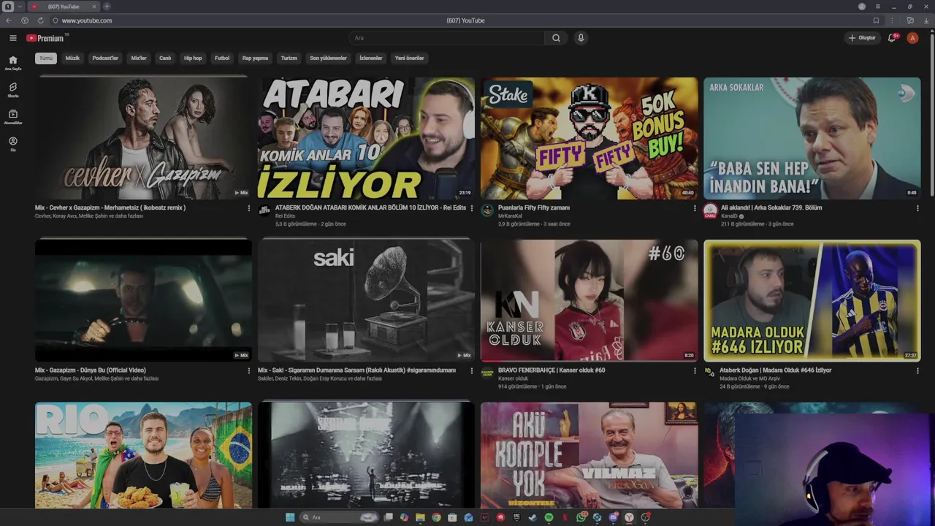935x526 pixels.
Task: Open ATABERK DOĞAN ATABARI KOMİK ANLAR title link
Action: click(370, 207)
